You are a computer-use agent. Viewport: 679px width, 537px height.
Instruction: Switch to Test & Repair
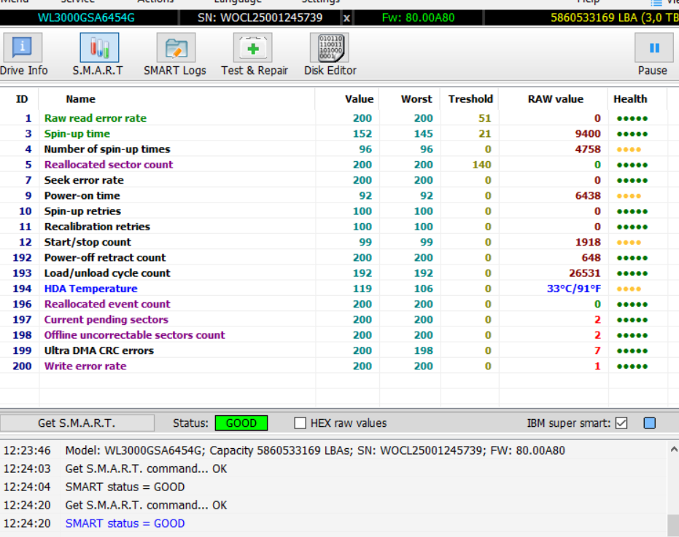point(254,55)
